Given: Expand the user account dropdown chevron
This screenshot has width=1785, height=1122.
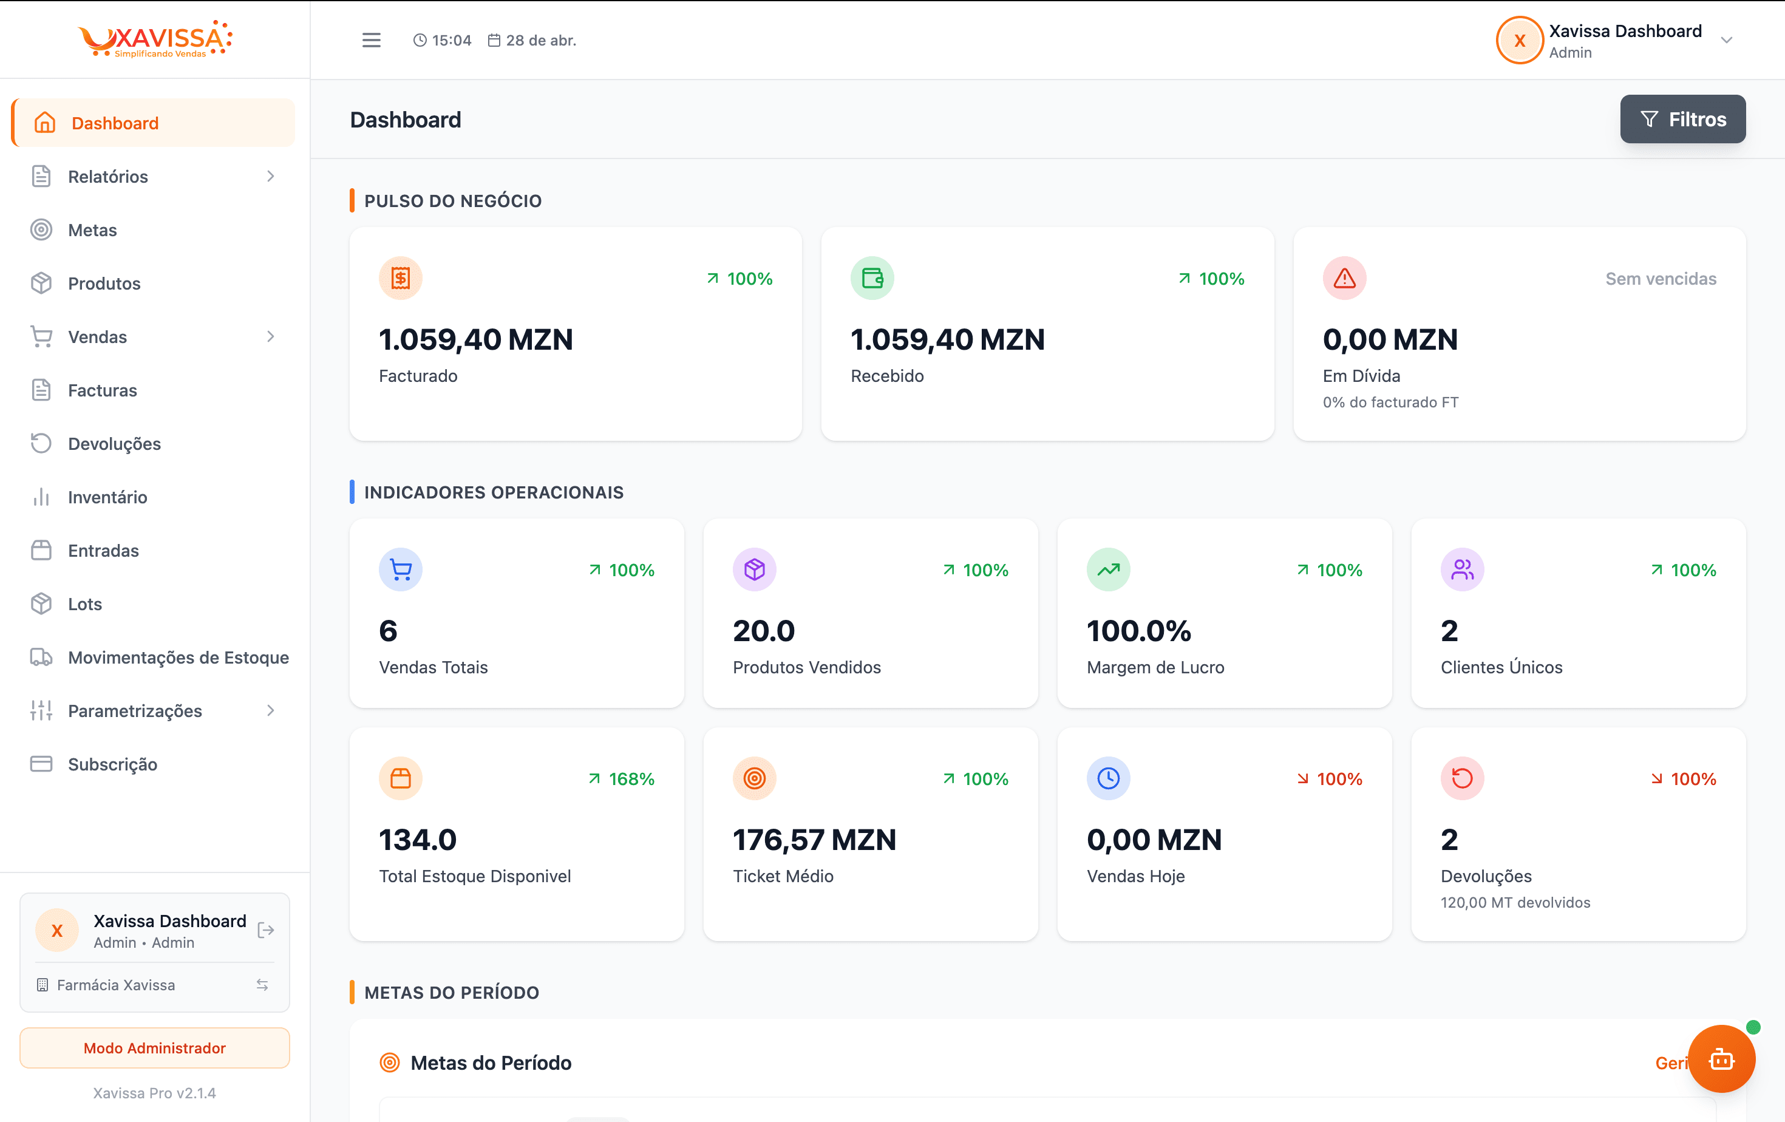Looking at the screenshot, I should [1727, 41].
